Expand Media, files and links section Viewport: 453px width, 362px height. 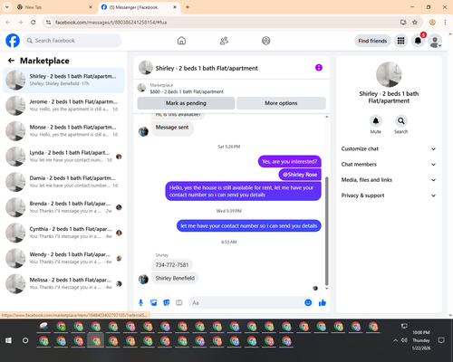(389, 180)
